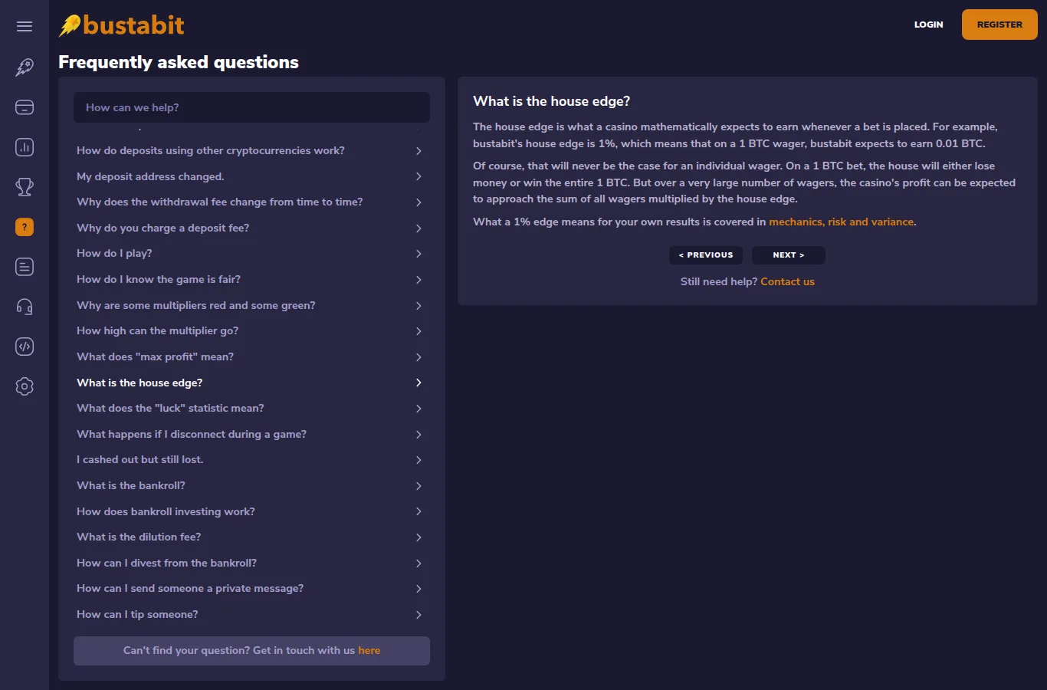Click the rocket icon in the sidebar
The width and height of the screenshot is (1047, 690).
(25, 67)
